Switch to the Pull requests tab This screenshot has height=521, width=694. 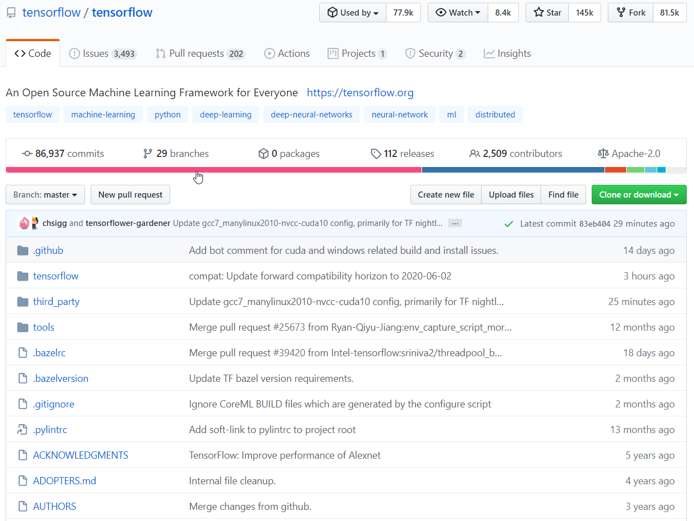point(200,53)
